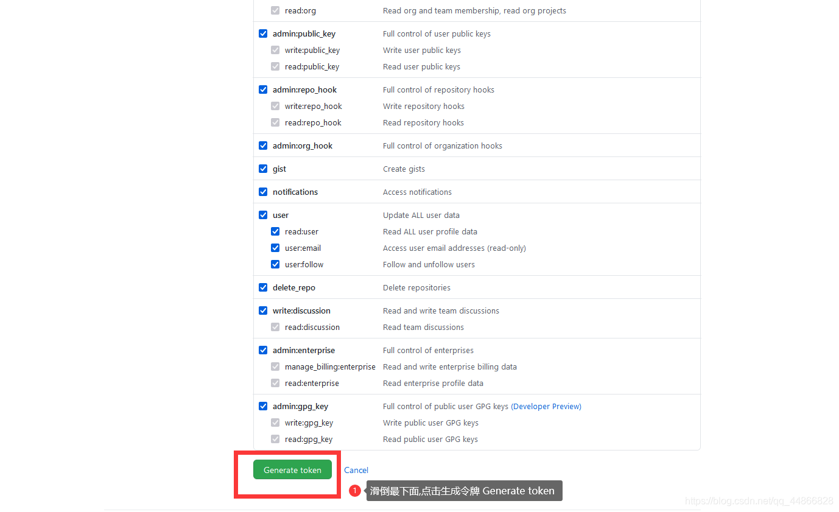Enable the write:gpg_key checkbox
Screen dimensions: 839x512
click(275, 422)
